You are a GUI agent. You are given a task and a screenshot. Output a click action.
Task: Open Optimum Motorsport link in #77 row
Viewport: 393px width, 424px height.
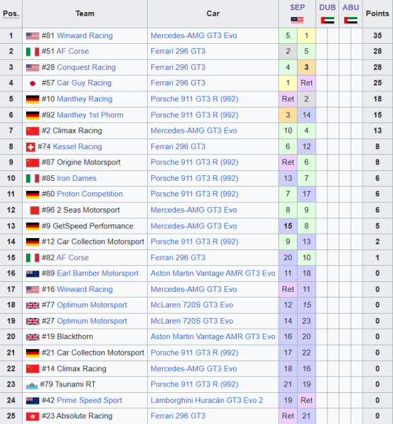92,305
